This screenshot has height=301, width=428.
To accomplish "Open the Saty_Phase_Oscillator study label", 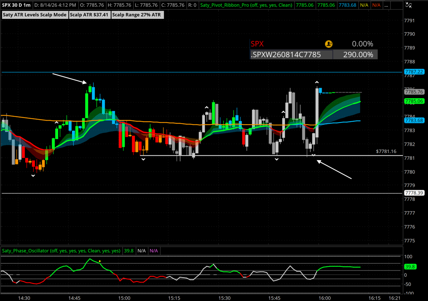I will point(61,251).
